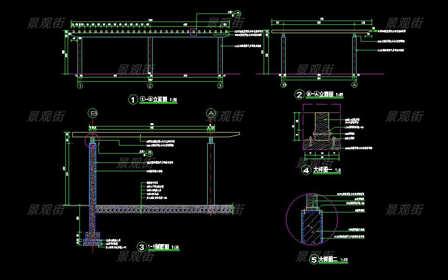Select the circled number 4 detail marker
The width and height of the screenshot is (448, 280).
306,171
